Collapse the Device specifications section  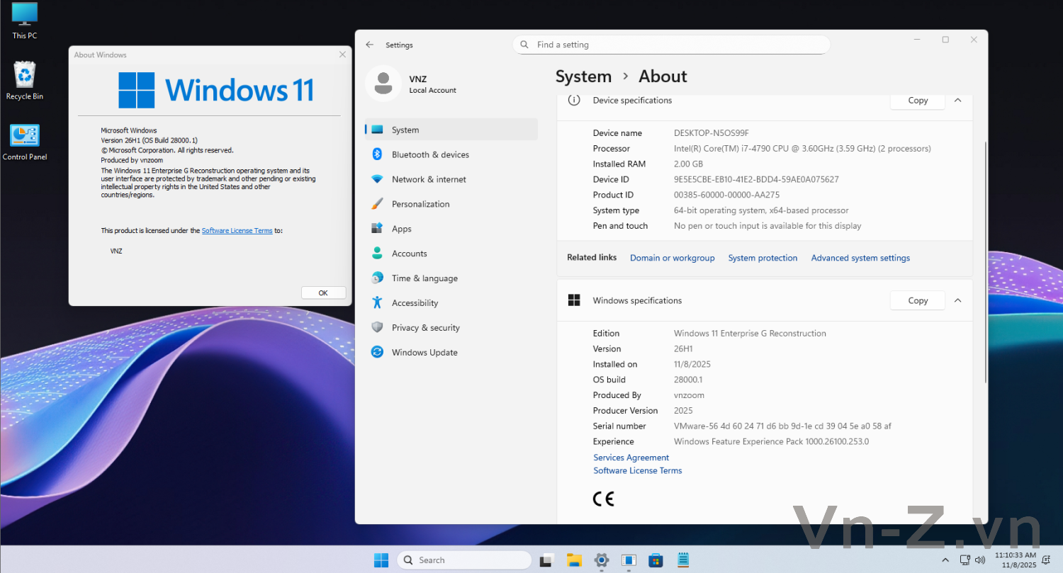[957, 101]
